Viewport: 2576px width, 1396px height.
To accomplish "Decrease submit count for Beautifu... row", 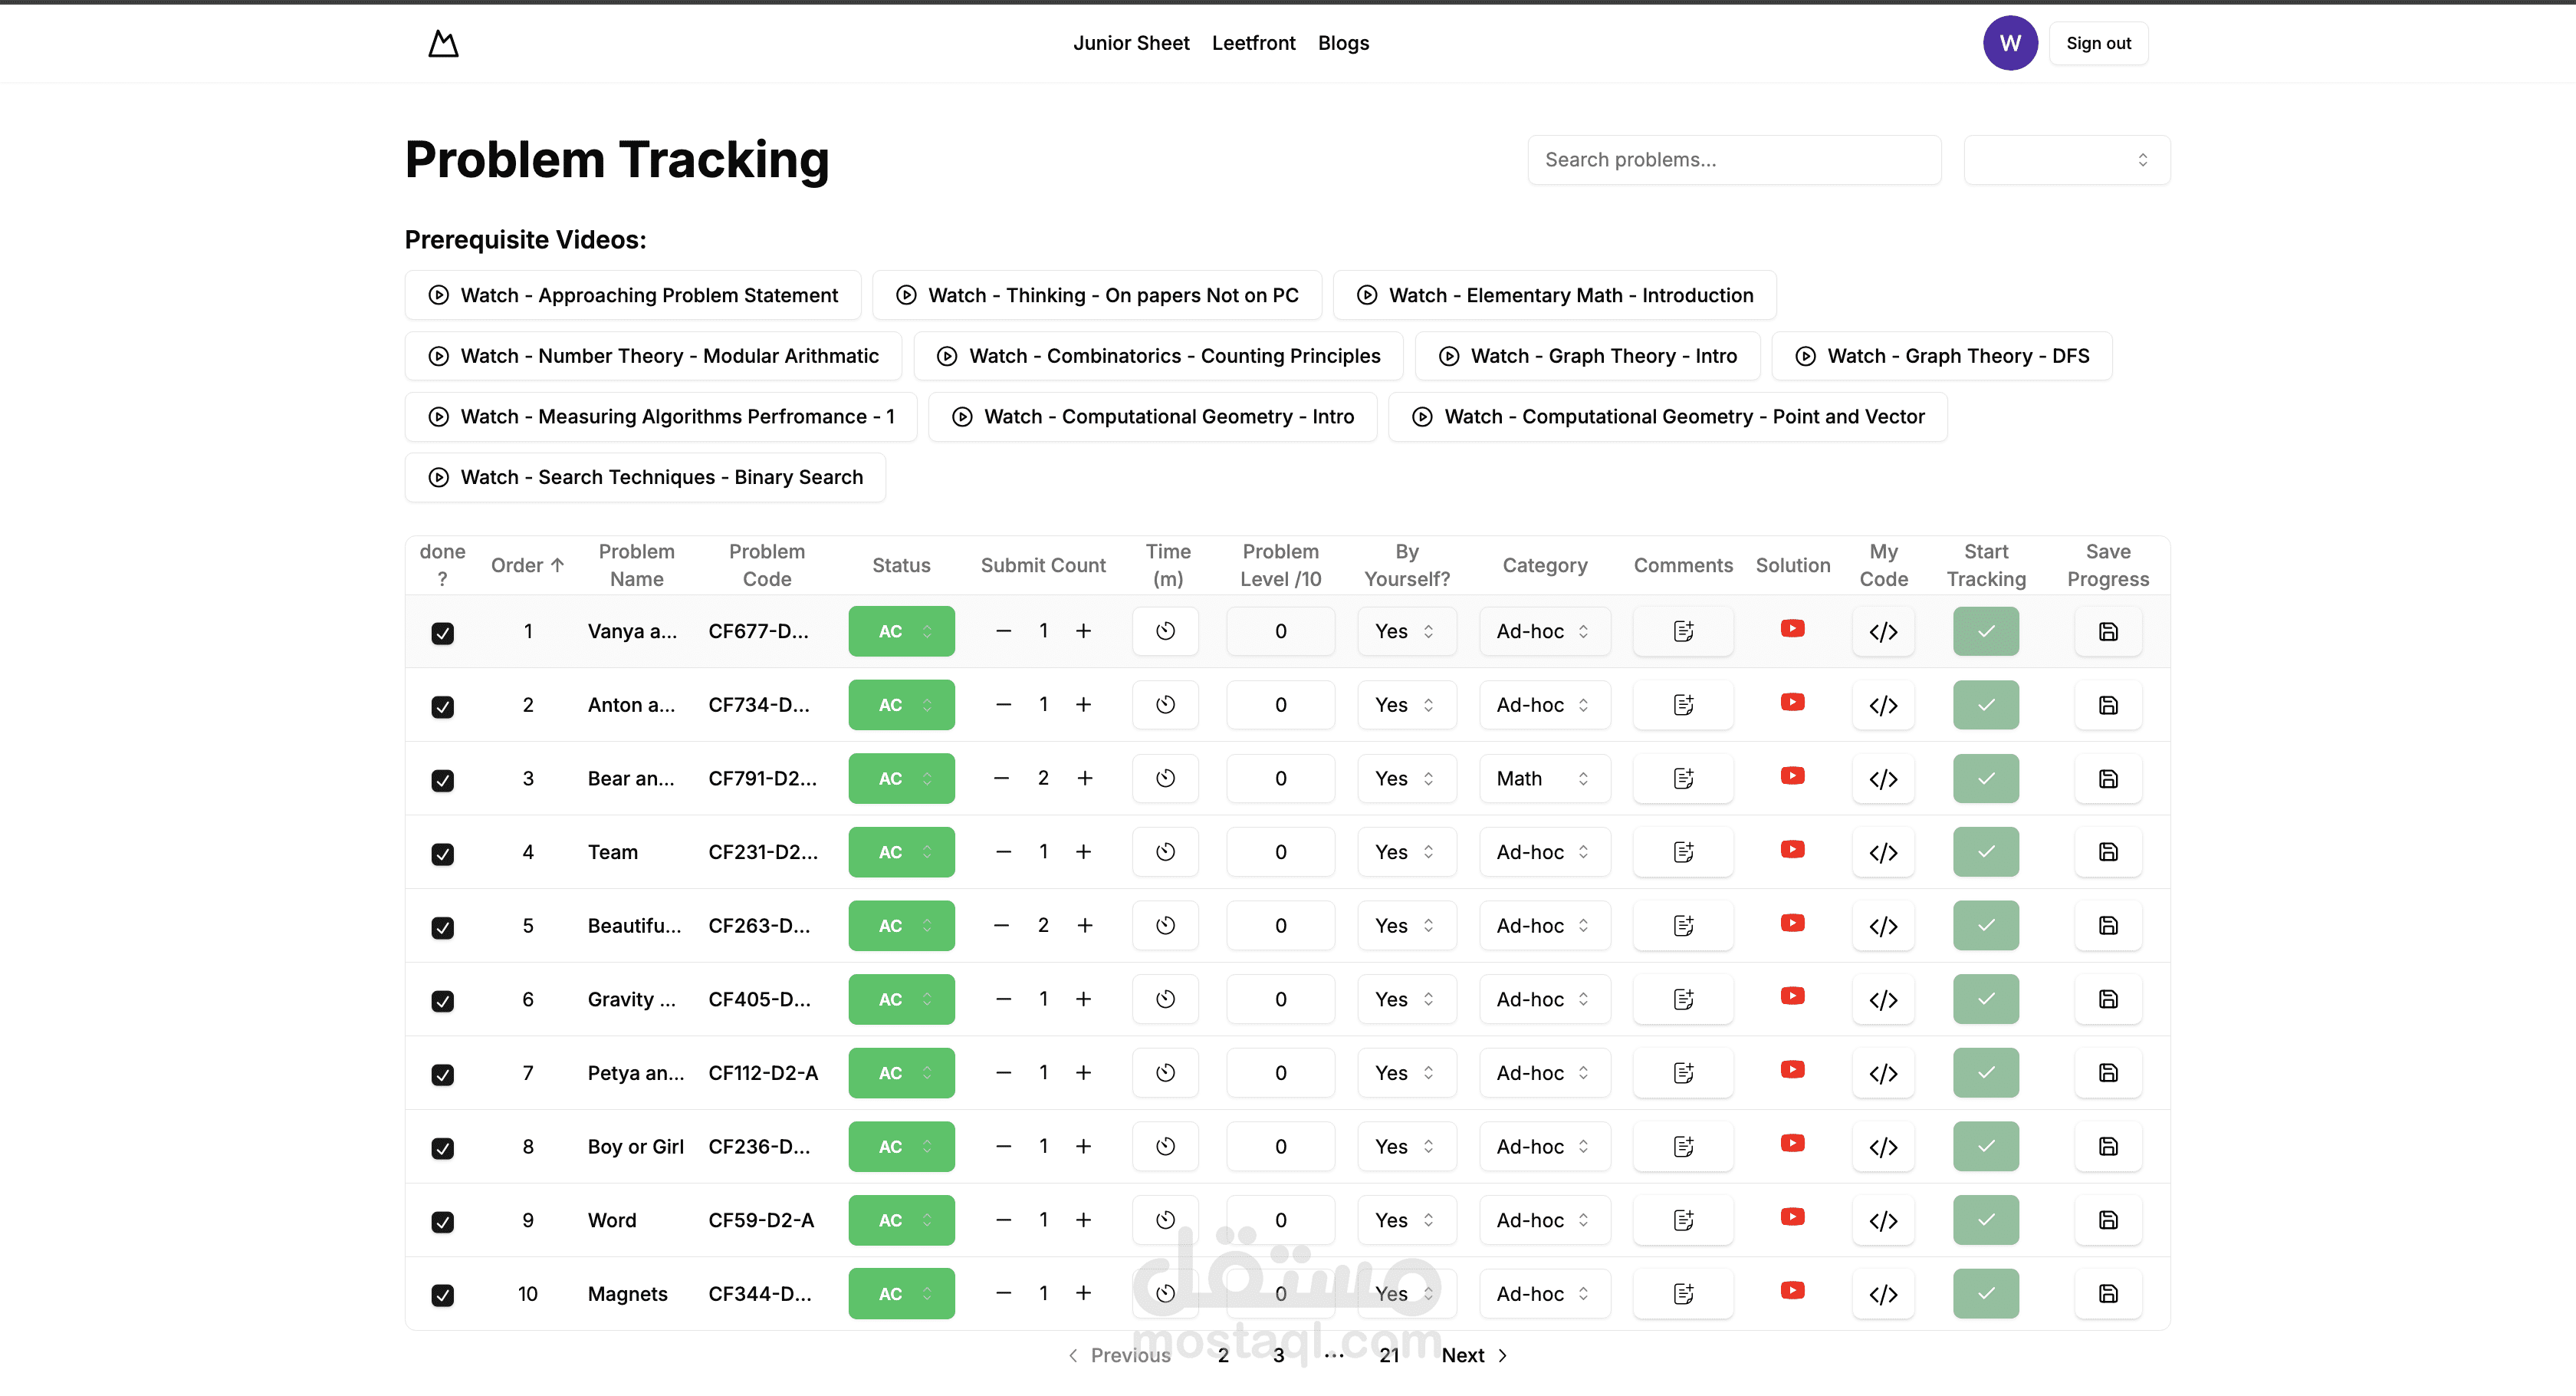I will click(1001, 926).
